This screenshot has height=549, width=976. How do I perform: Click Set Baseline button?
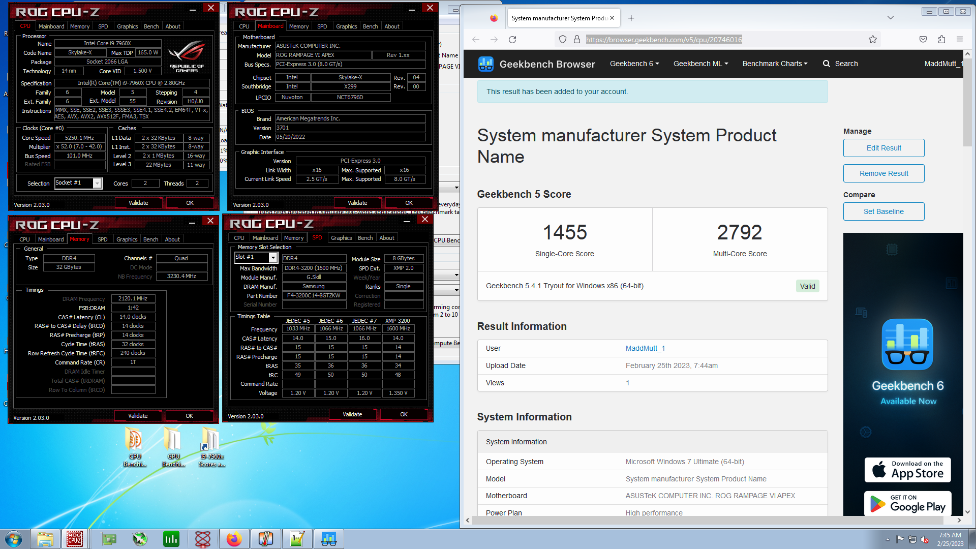point(883,211)
